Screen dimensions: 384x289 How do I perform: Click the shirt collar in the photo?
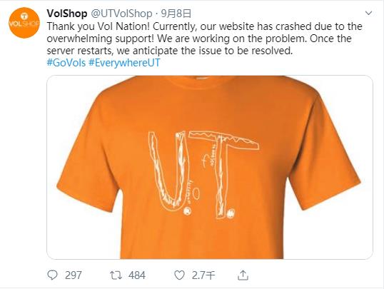click(x=203, y=81)
